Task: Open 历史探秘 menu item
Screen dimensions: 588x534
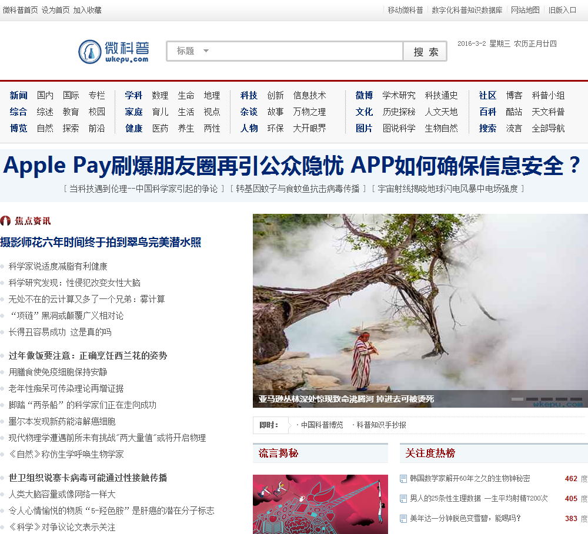Action: pyautogui.click(x=399, y=112)
